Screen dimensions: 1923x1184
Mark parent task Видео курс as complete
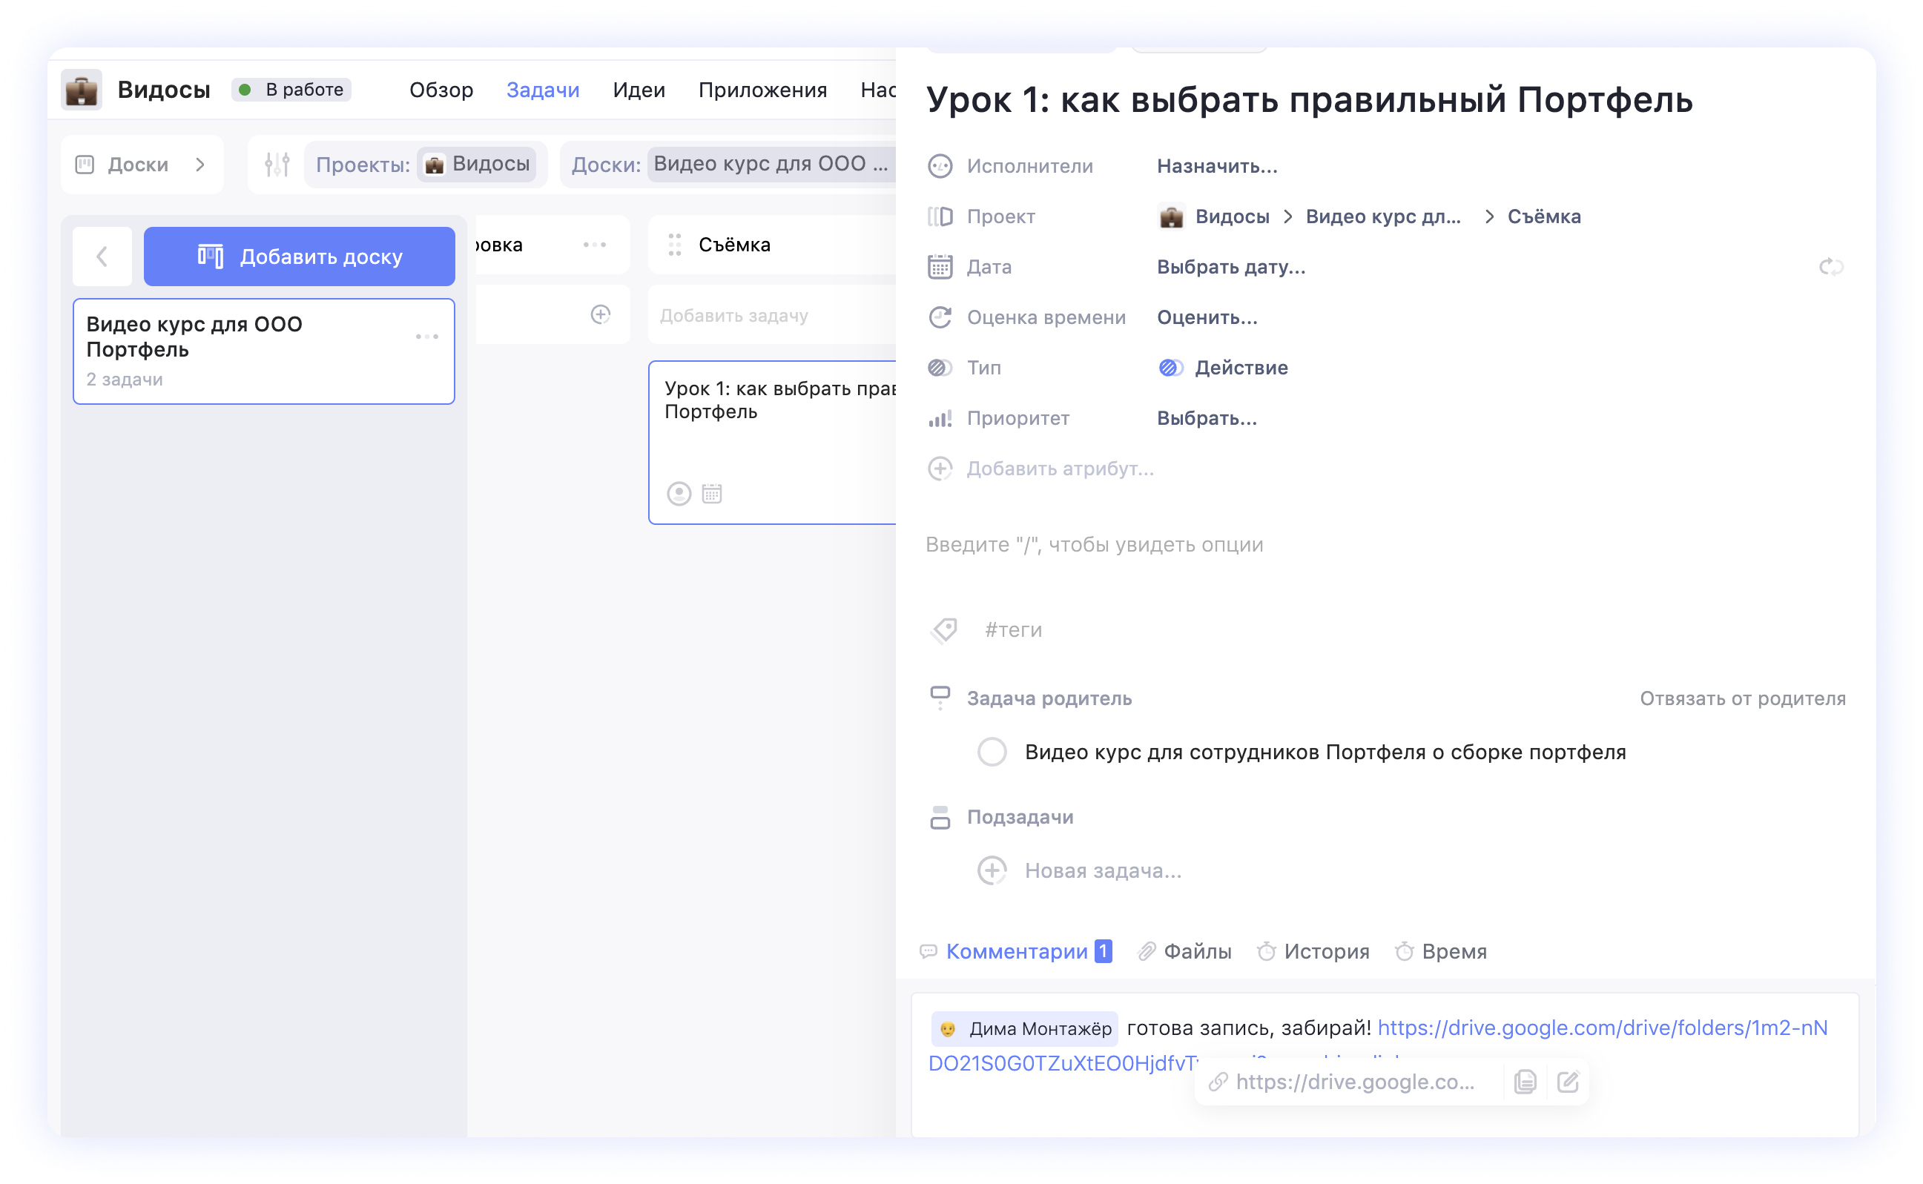click(992, 752)
